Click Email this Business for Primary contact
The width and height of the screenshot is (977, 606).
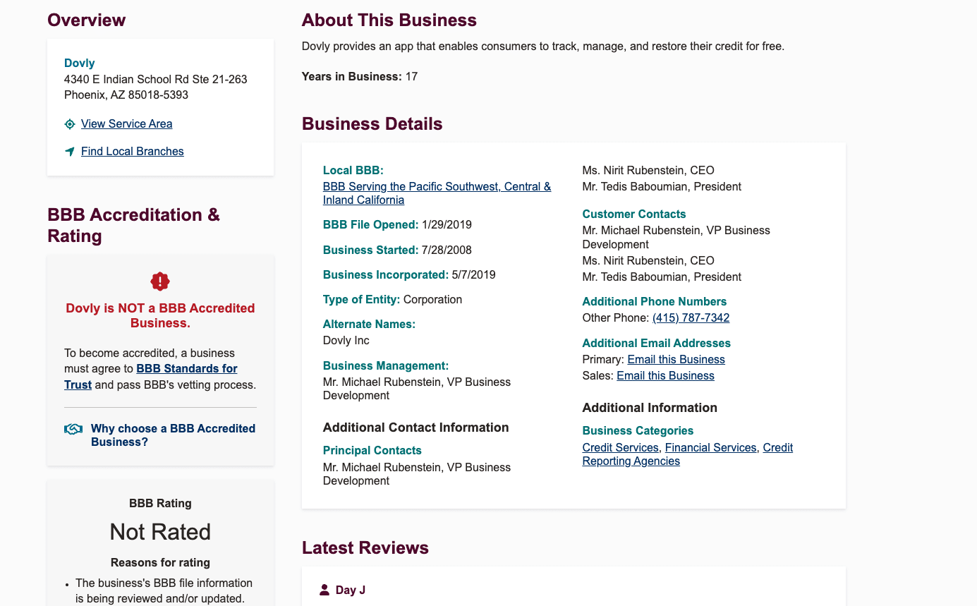point(676,359)
